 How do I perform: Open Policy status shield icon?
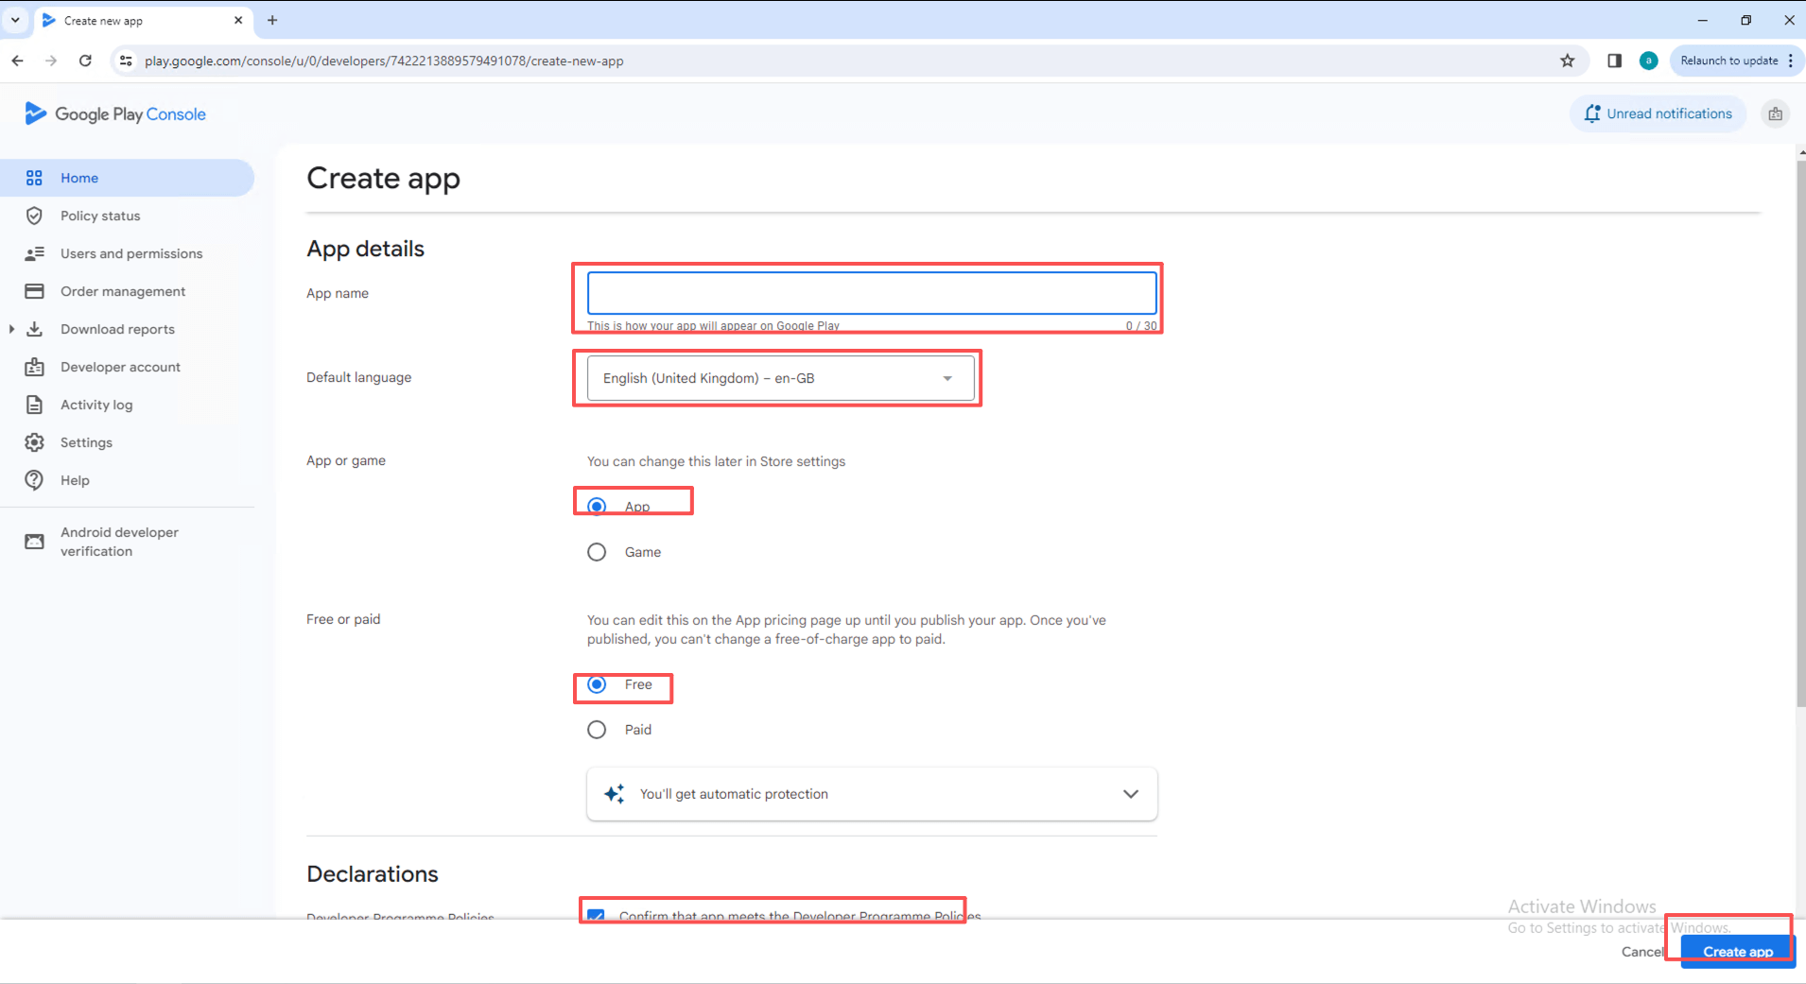coord(34,216)
